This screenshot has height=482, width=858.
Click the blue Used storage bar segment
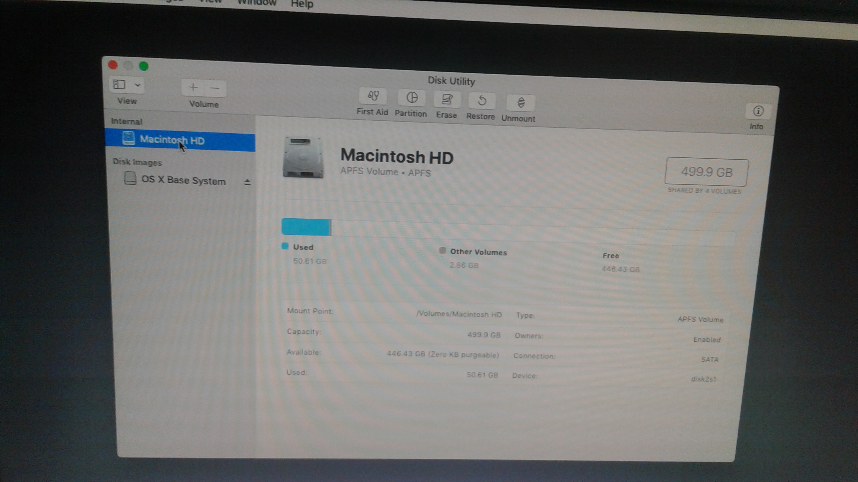point(305,227)
